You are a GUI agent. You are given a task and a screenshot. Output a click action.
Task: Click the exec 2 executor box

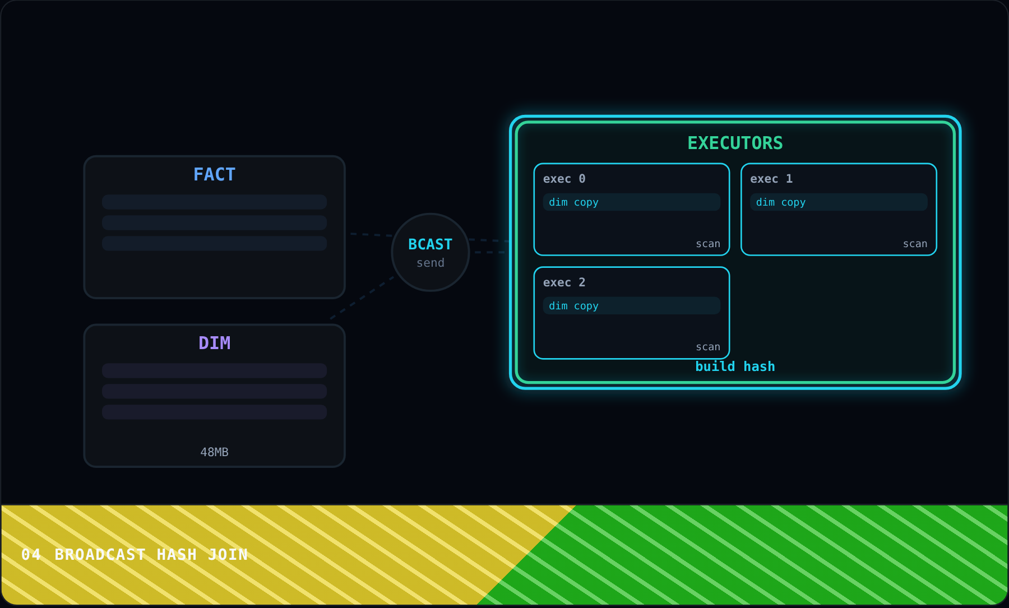[632, 313]
